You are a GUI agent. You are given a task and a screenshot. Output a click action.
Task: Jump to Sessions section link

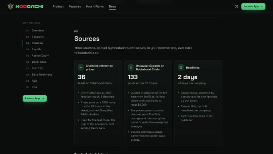point(38,37)
